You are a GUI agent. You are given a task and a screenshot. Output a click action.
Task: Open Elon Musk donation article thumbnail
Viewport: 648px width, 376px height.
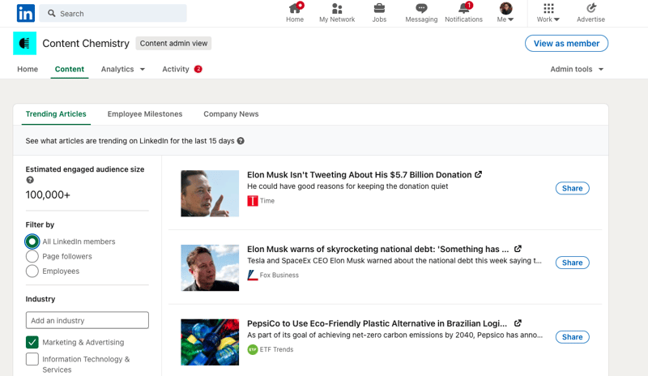coord(210,194)
